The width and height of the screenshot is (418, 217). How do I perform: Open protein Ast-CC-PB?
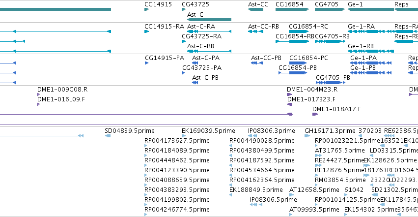266,58
